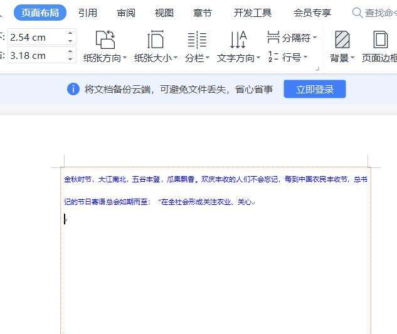Decrease the 3.18 cm margin value
This screenshot has width=397, height=334.
(70, 59)
